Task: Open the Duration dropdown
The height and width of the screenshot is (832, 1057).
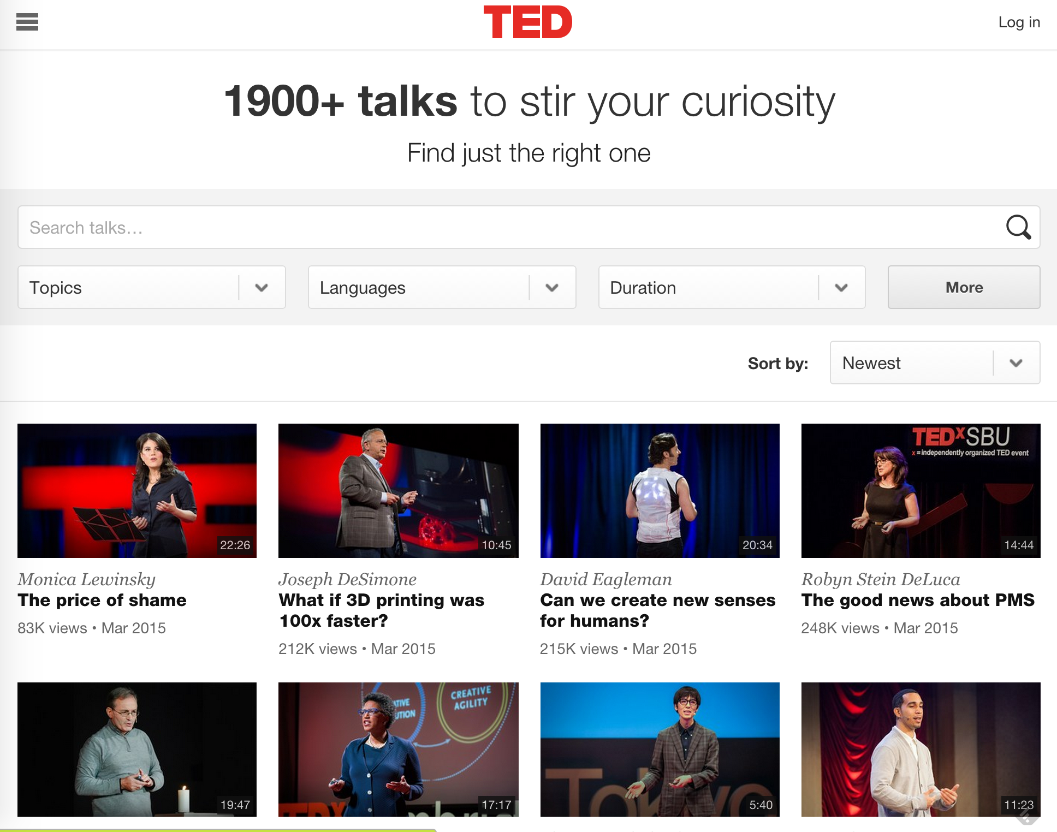Action: [x=732, y=287]
